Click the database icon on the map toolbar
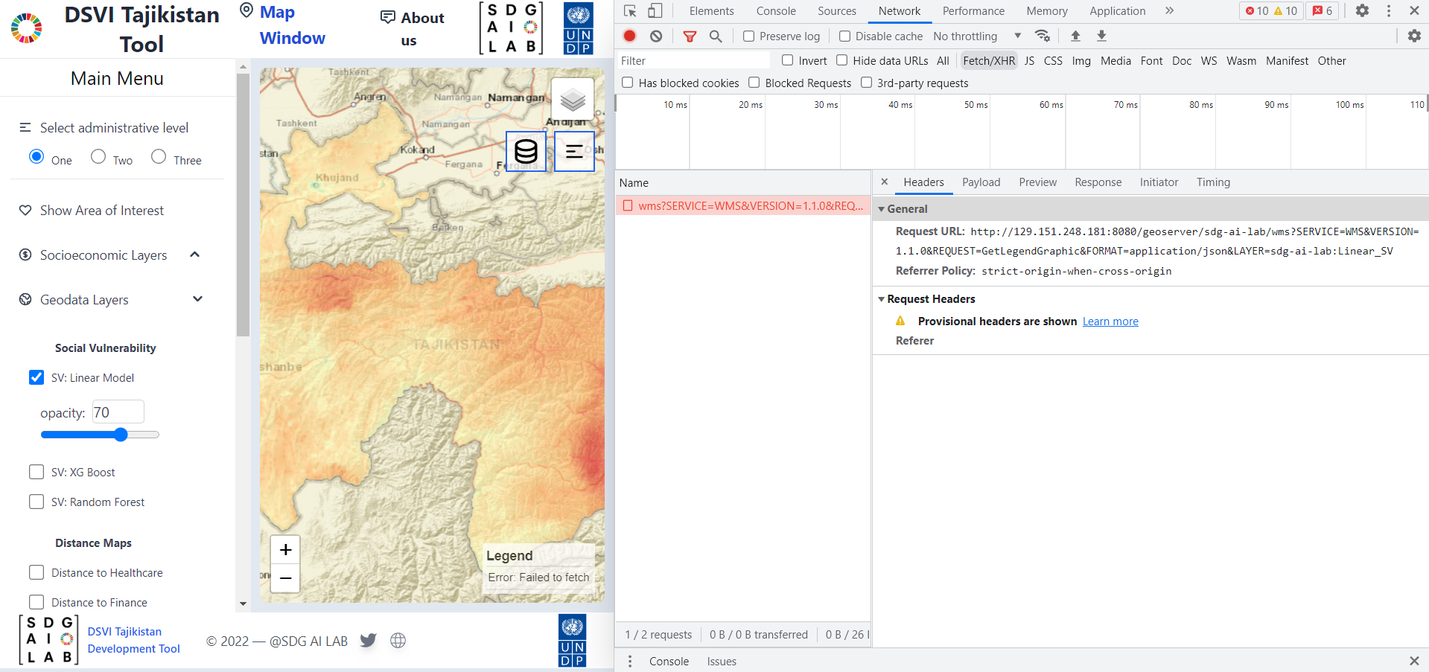The height and width of the screenshot is (672, 1429). (x=526, y=151)
